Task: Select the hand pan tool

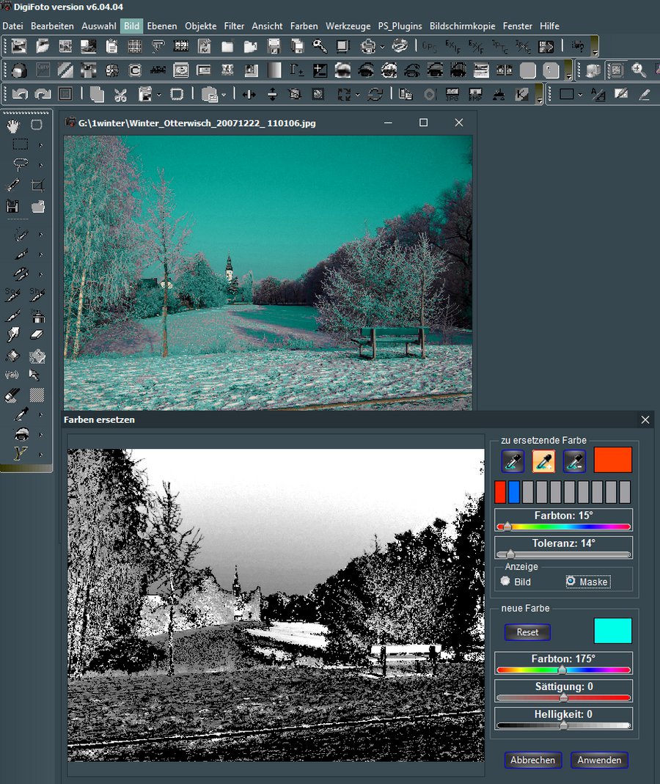Action: tap(13, 125)
